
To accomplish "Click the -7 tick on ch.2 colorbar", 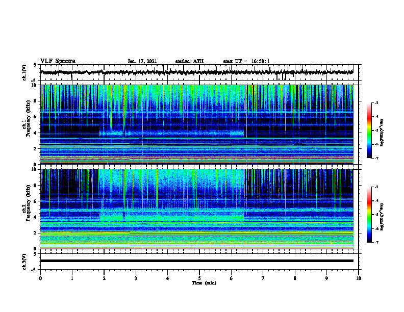I will click(x=376, y=242).
